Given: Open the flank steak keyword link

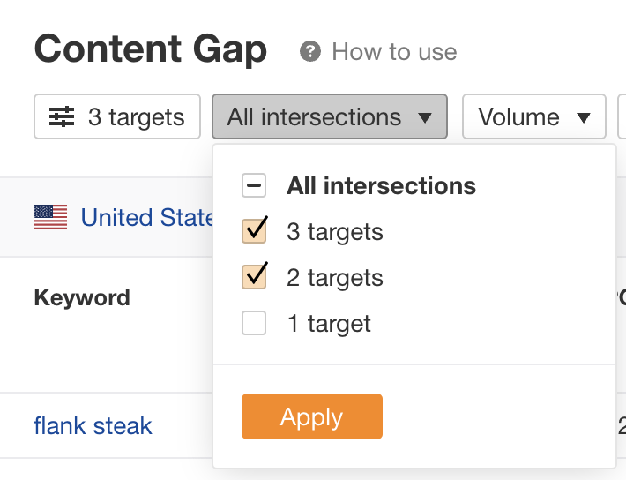Looking at the screenshot, I should pyautogui.click(x=93, y=426).
